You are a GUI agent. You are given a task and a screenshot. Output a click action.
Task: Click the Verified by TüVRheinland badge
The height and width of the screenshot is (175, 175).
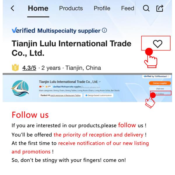(156, 76)
